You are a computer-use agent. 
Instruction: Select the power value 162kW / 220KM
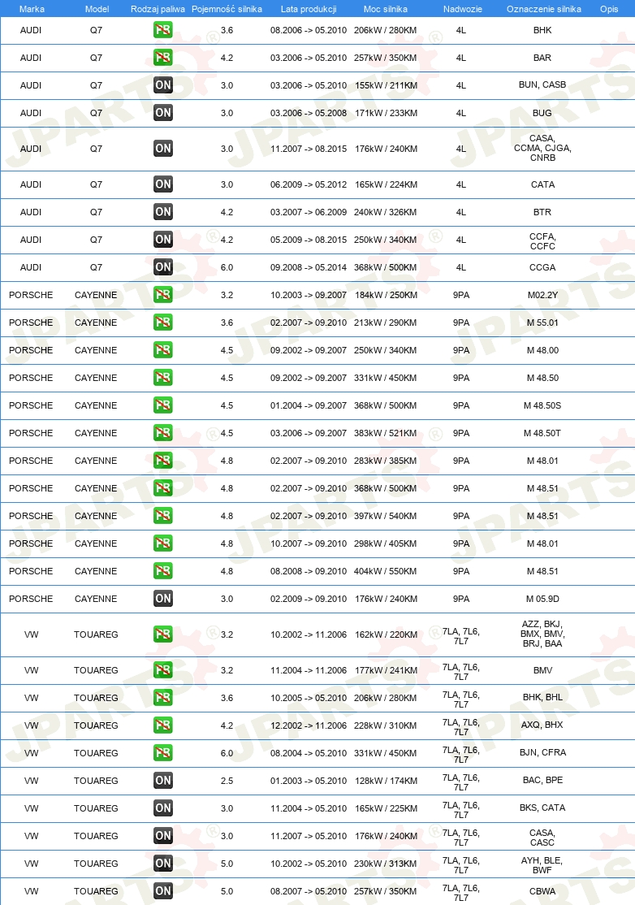pyautogui.click(x=386, y=634)
